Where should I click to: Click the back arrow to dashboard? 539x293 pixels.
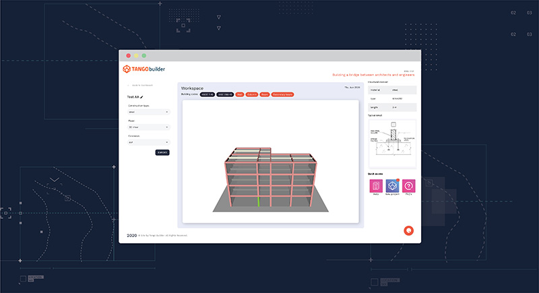click(128, 86)
